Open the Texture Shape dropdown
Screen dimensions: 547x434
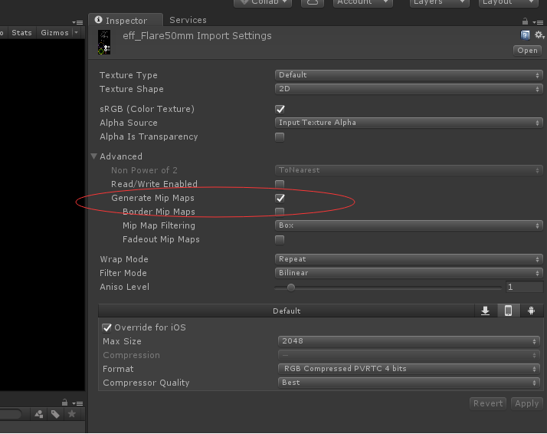click(x=409, y=89)
